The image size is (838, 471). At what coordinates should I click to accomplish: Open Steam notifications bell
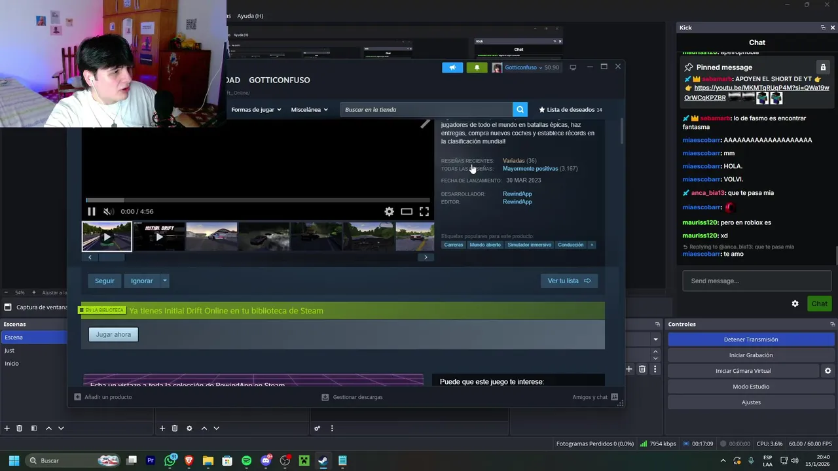[477, 67]
